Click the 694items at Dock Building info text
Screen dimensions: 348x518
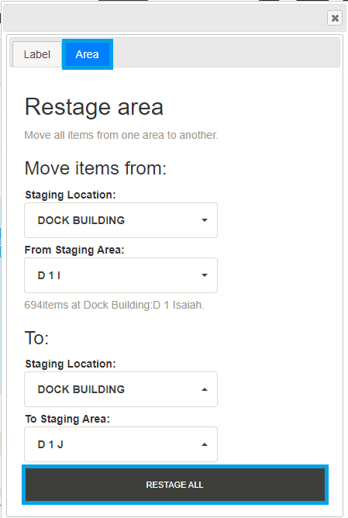tap(114, 305)
